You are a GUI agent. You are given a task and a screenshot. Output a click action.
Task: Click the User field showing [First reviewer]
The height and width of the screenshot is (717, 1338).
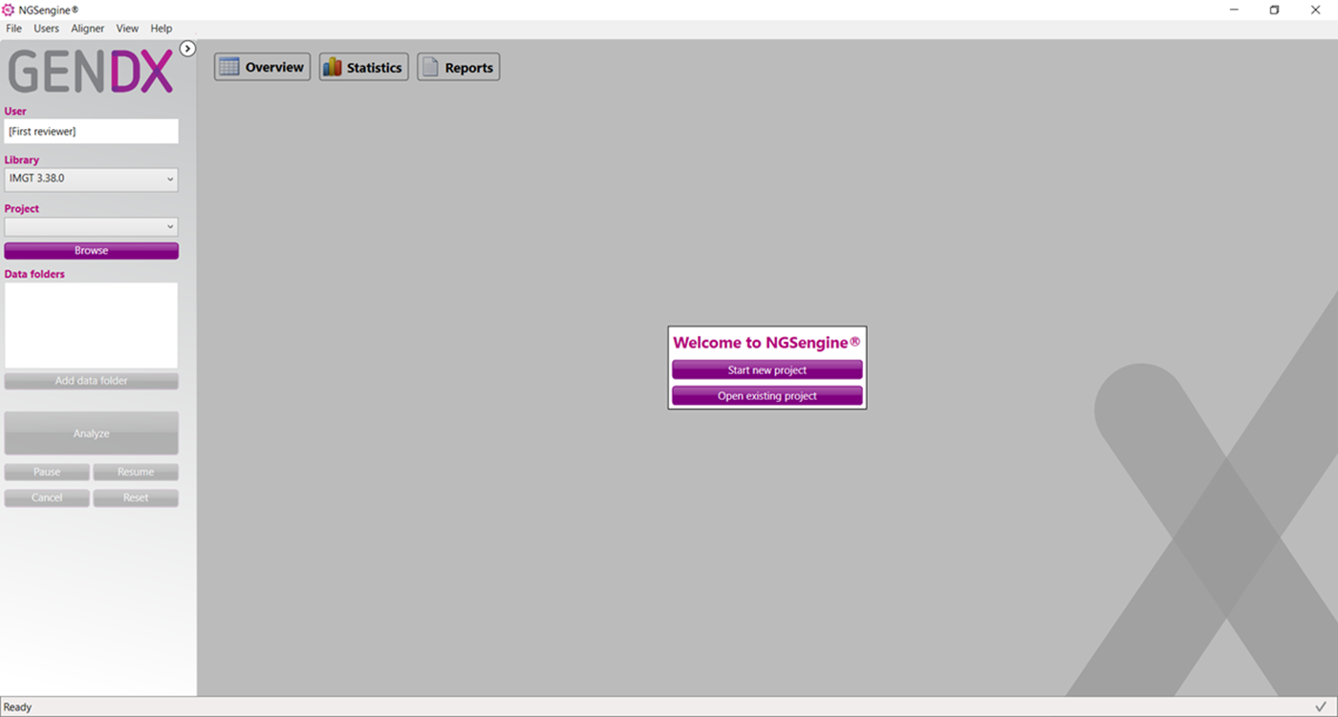91,131
